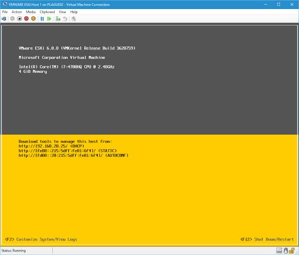Viewport: 299px width, 255px height.
Task: Click the mouse icon in the status bar
Action: tap(286, 251)
